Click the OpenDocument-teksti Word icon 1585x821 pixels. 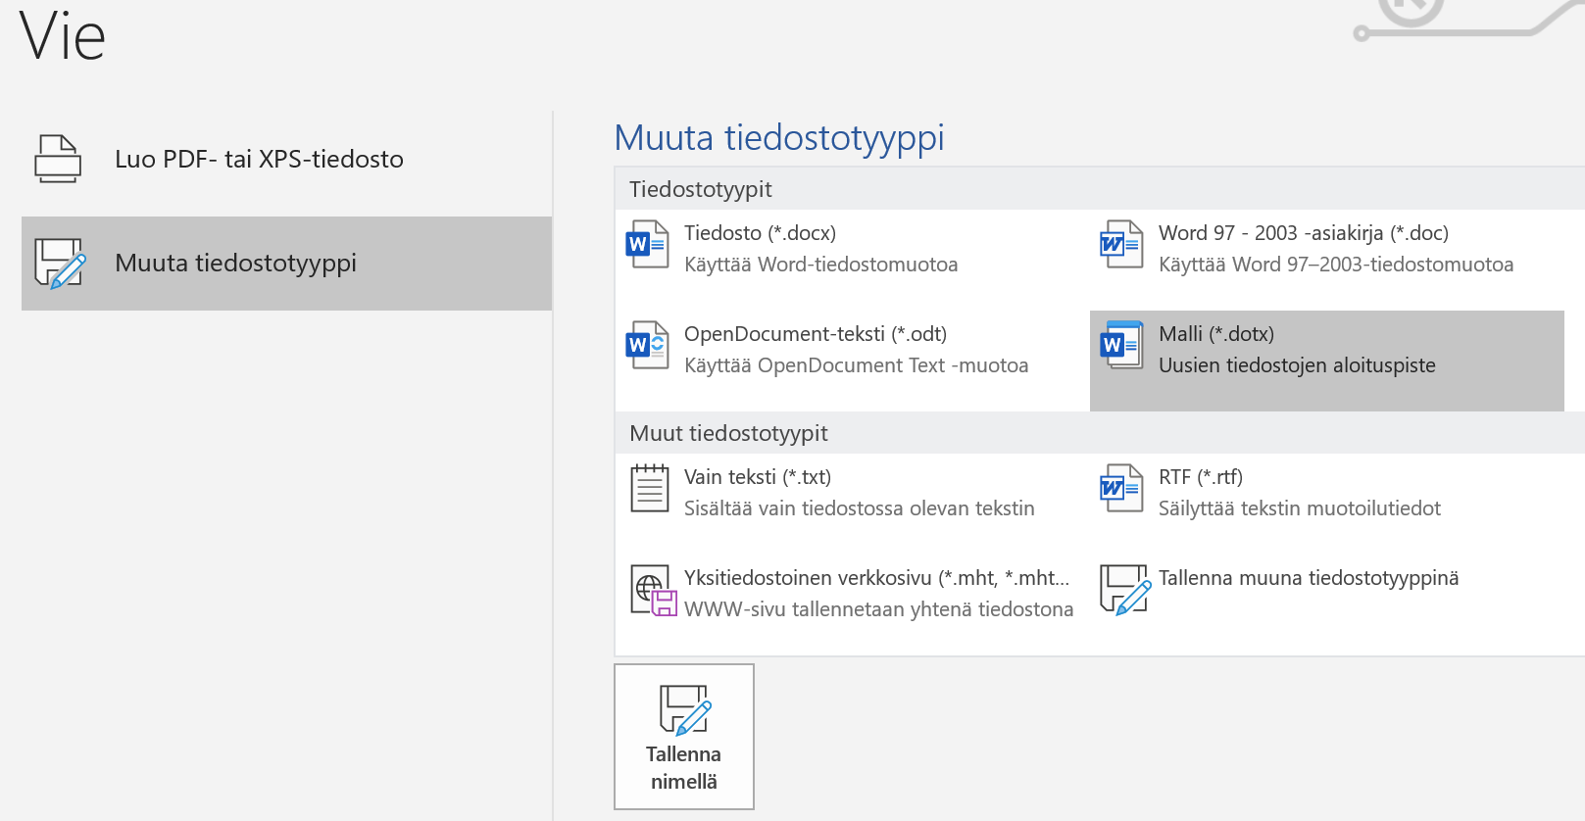click(x=647, y=345)
